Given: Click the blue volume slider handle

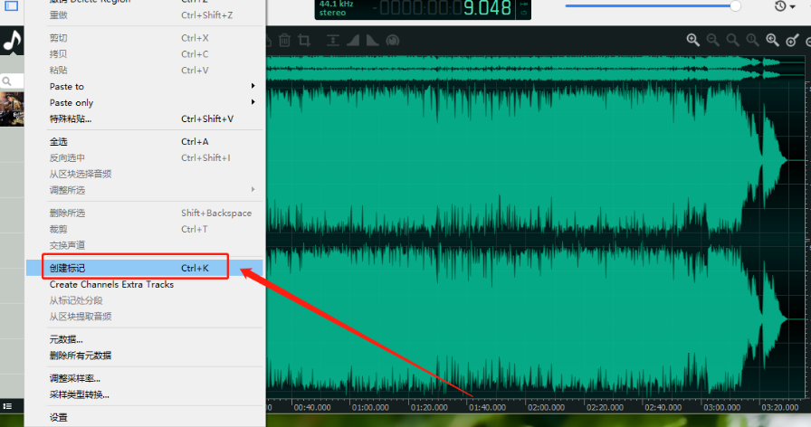Looking at the screenshot, I should (x=735, y=5).
